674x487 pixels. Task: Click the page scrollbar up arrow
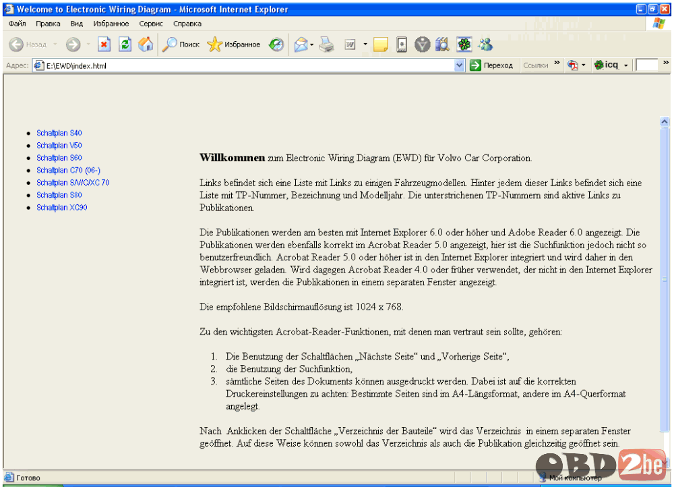[x=665, y=121]
